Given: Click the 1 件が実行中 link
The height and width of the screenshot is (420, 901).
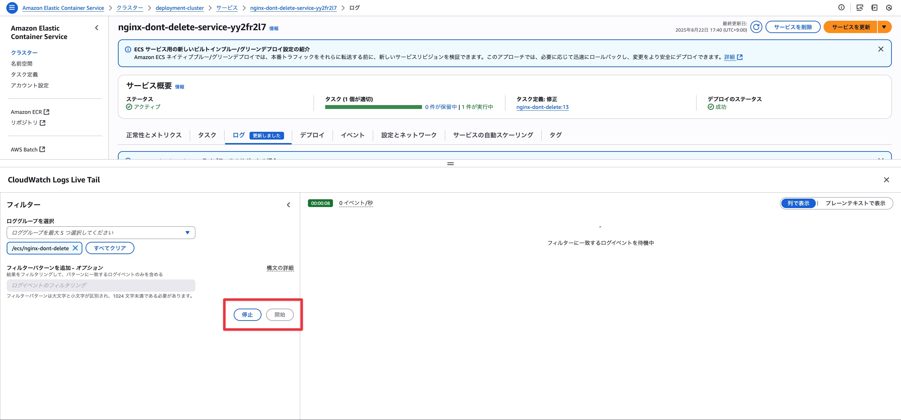Looking at the screenshot, I should point(477,107).
